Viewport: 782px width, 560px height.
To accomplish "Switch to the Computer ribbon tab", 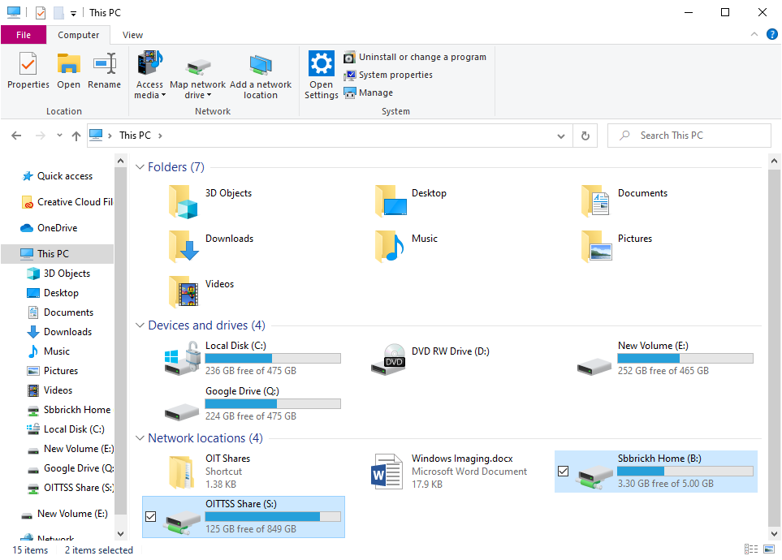I will pyautogui.click(x=78, y=35).
